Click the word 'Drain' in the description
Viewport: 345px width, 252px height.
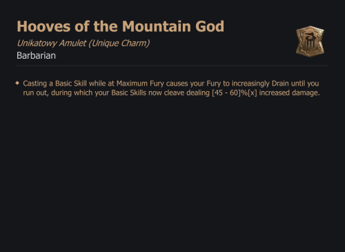coord(280,84)
